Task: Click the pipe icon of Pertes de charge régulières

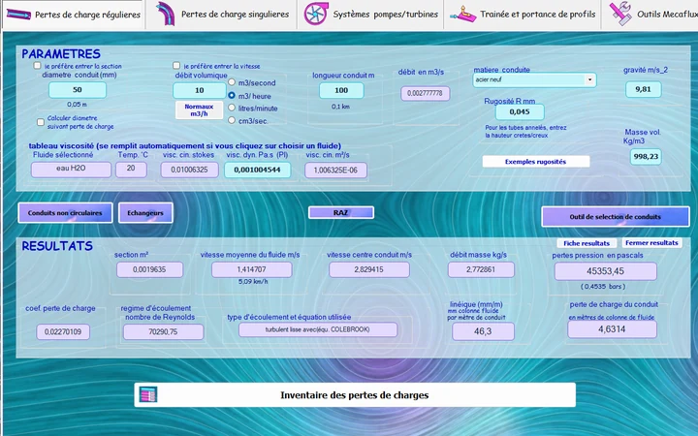Action: click(18, 15)
